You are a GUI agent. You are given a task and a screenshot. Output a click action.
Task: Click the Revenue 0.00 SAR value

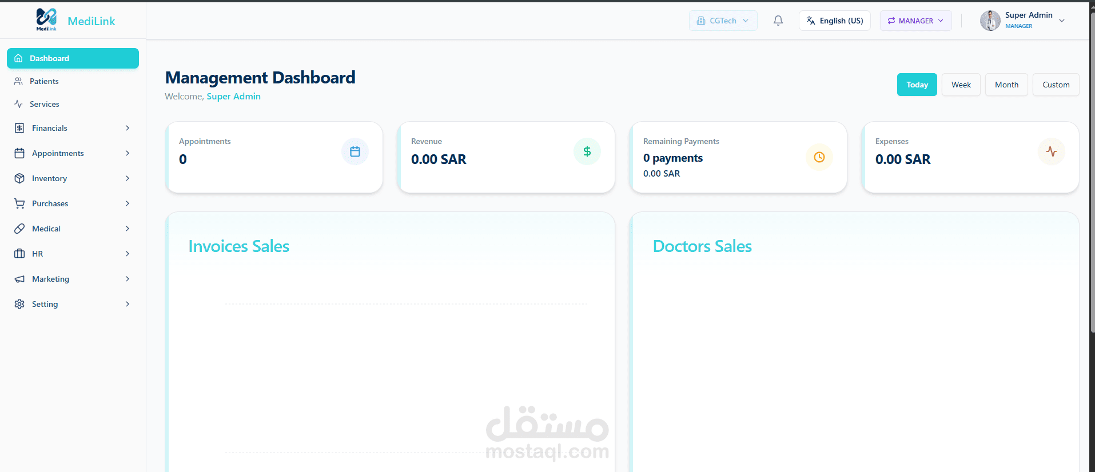tap(439, 159)
